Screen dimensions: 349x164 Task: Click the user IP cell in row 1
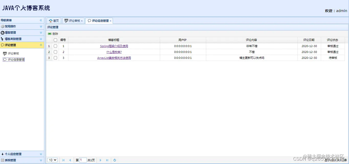coord(183,46)
